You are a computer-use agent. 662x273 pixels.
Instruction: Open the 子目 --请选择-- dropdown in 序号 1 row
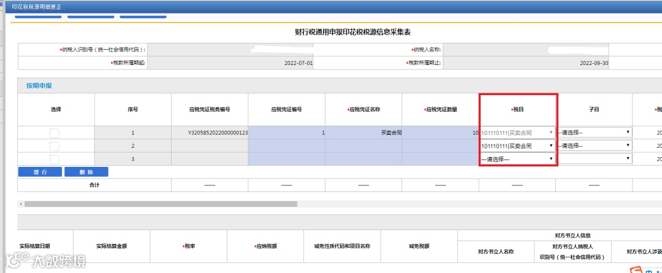(x=594, y=133)
